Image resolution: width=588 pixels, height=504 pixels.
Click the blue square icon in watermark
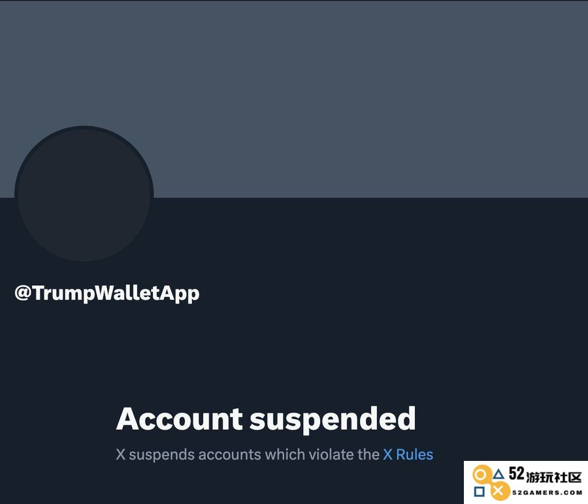[x=480, y=491]
